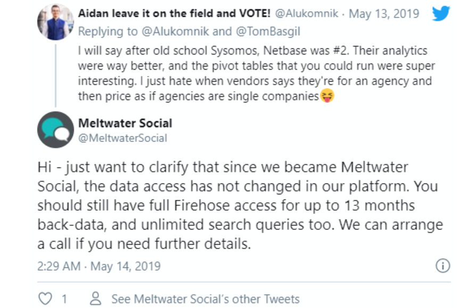Click the Meltwater reply tweet text

click(240, 205)
